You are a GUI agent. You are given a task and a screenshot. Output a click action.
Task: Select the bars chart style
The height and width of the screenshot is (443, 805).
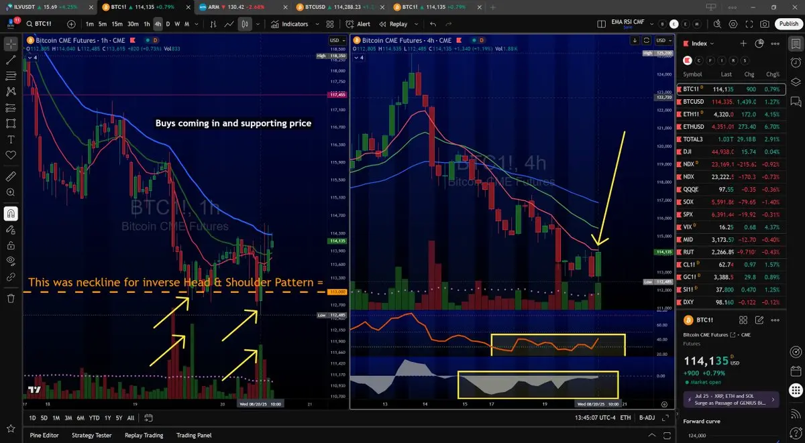coord(213,23)
